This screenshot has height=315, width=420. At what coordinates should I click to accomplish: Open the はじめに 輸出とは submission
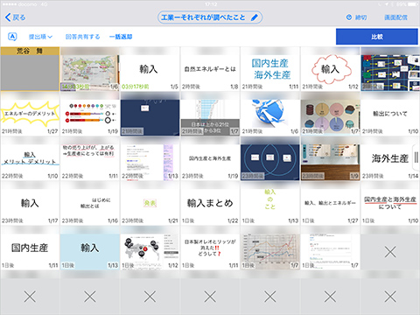click(x=90, y=206)
